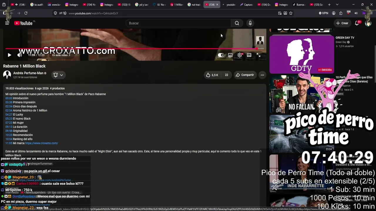
Task: Start voice search with the microphone
Action: 250,23
